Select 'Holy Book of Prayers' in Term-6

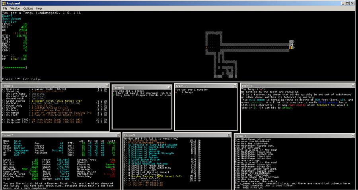point(142,95)
